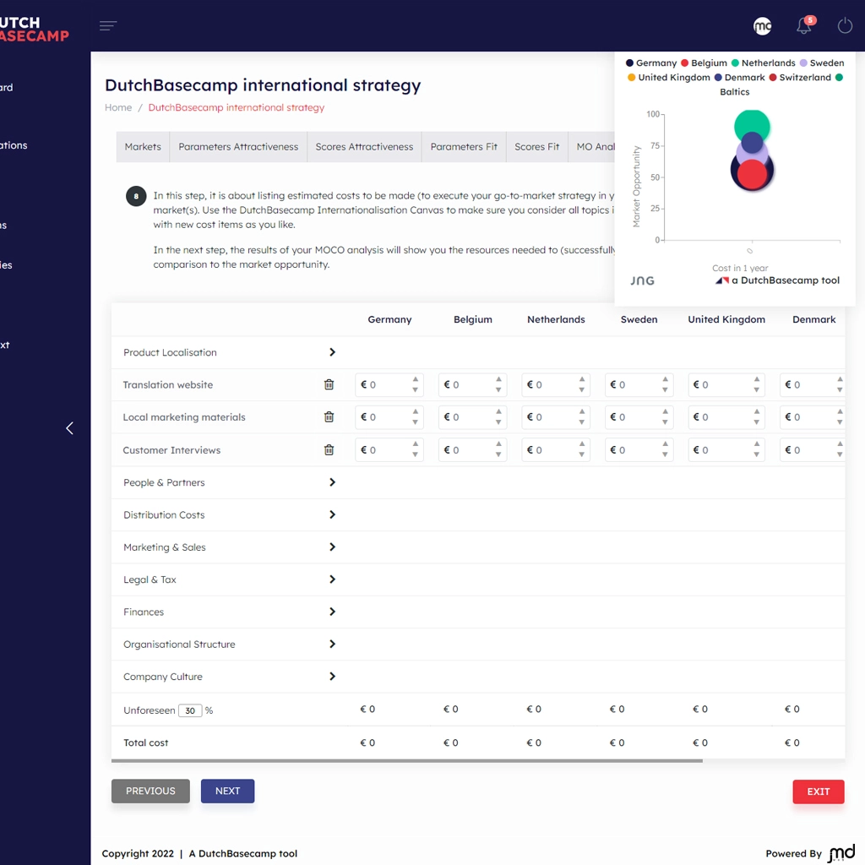Expand the Organisational Structure section
This screenshot has width=865, height=865.
point(332,645)
